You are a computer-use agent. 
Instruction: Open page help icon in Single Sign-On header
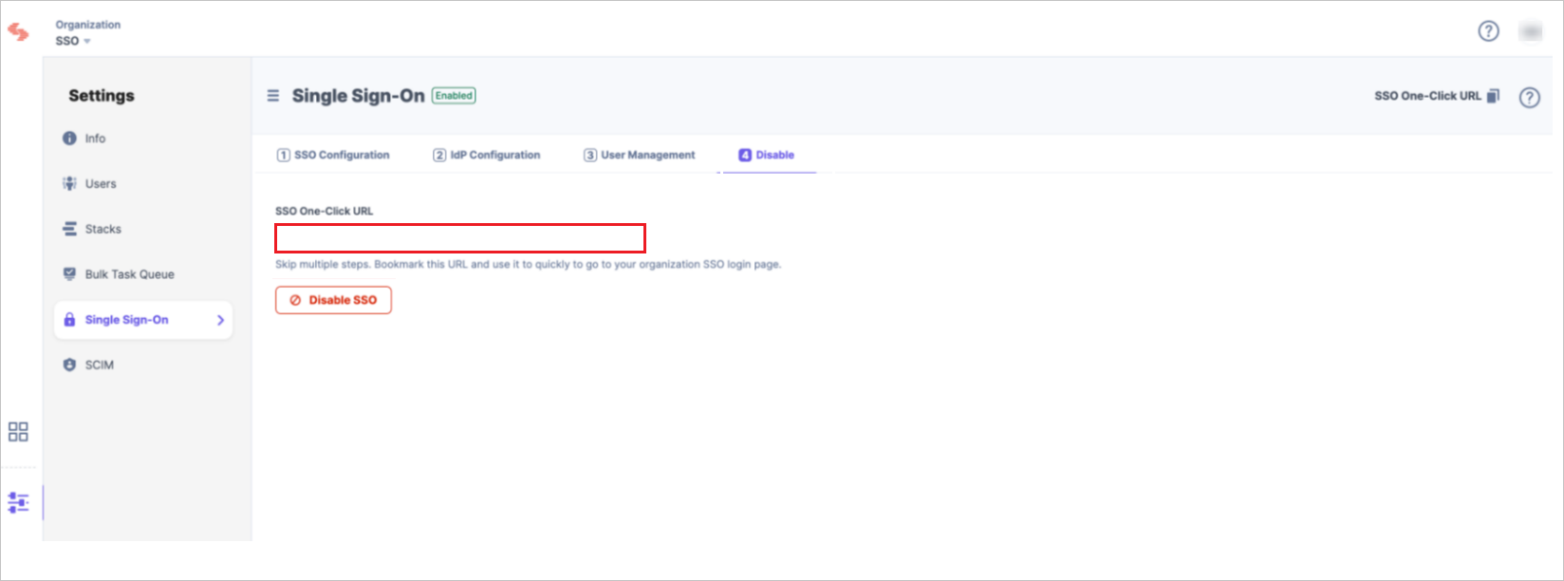[x=1530, y=97]
